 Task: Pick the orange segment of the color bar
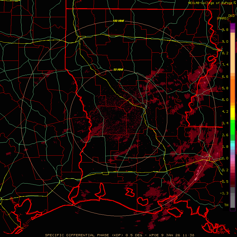pos(233,91)
